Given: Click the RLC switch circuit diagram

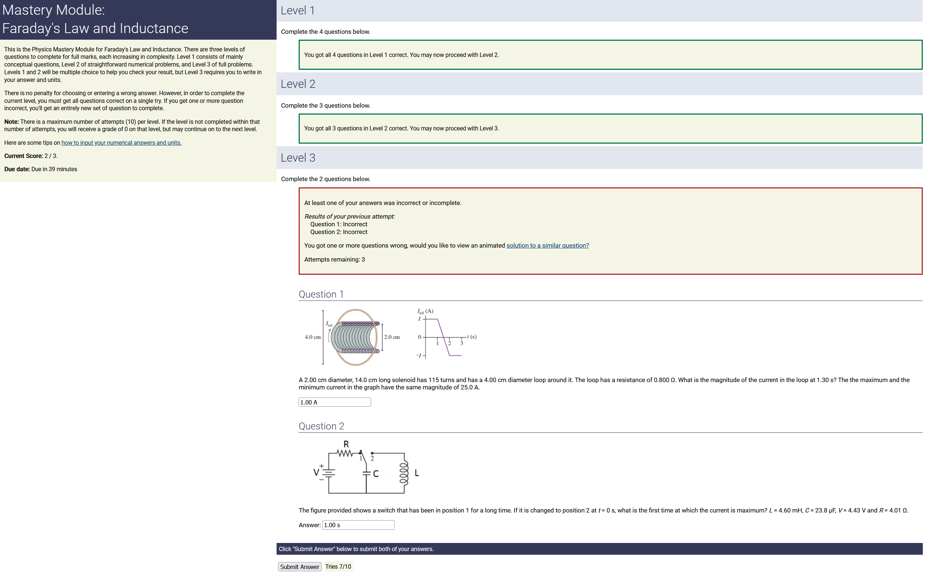Looking at the screenshot, I should click(365, 468).
